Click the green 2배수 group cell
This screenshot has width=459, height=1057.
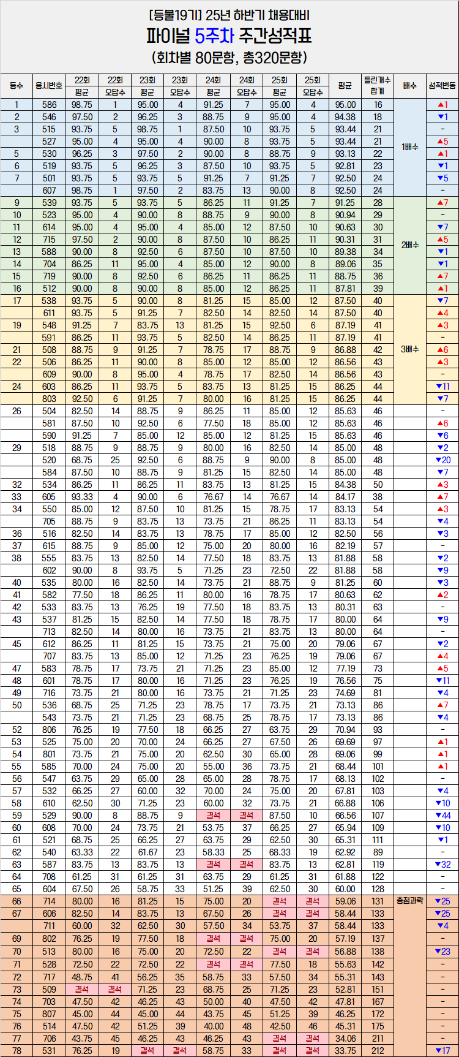pyautogui.click(x=409, y=245)
